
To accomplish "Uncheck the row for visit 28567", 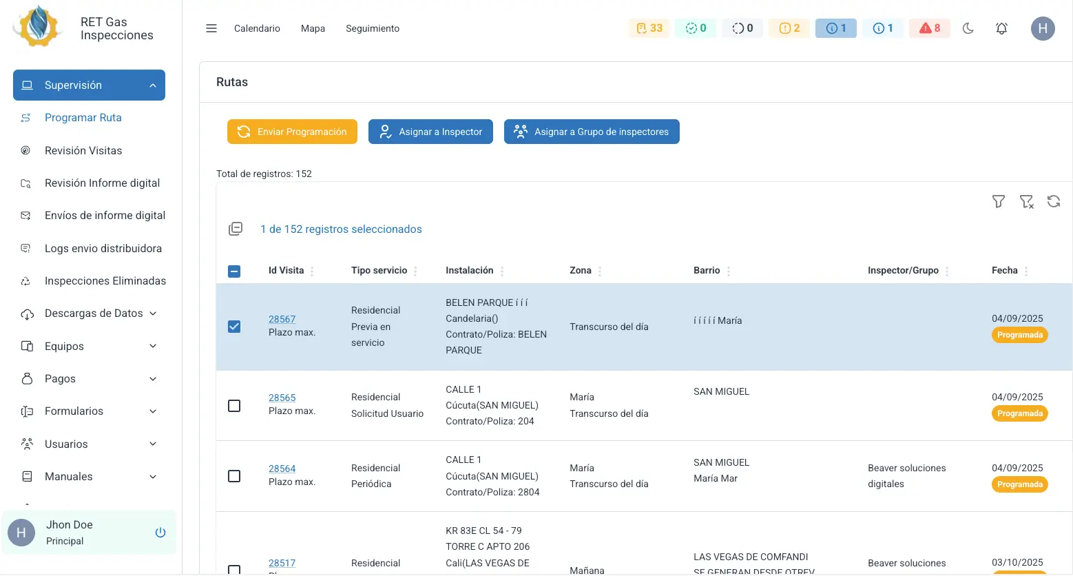I will 234,327.
